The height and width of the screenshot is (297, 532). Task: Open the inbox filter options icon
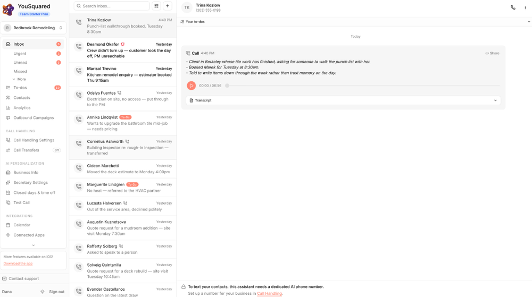point(156,6)
